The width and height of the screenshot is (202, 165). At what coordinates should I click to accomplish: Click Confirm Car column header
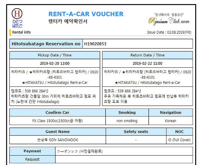58,113
